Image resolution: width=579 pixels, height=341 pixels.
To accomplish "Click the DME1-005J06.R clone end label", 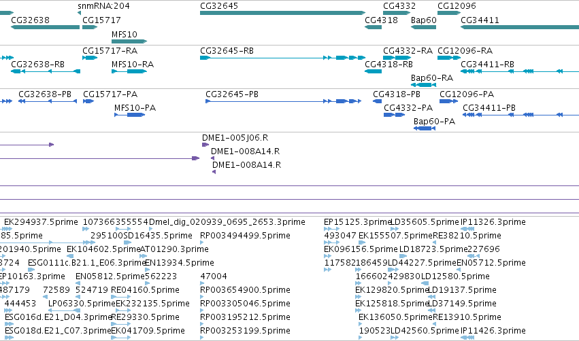I will [x=235, y=137].
